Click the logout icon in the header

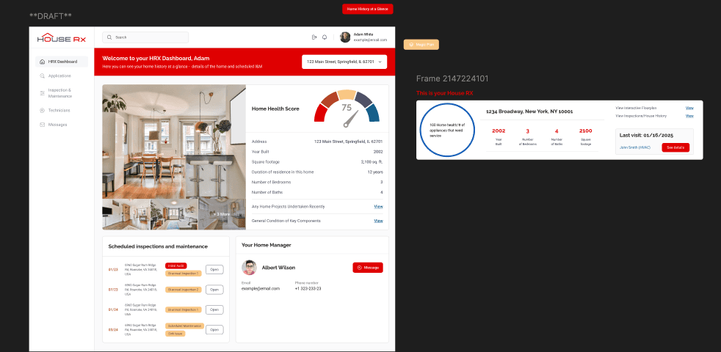click(314, 37)
